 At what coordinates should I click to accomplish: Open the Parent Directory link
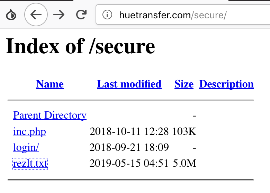50,115
